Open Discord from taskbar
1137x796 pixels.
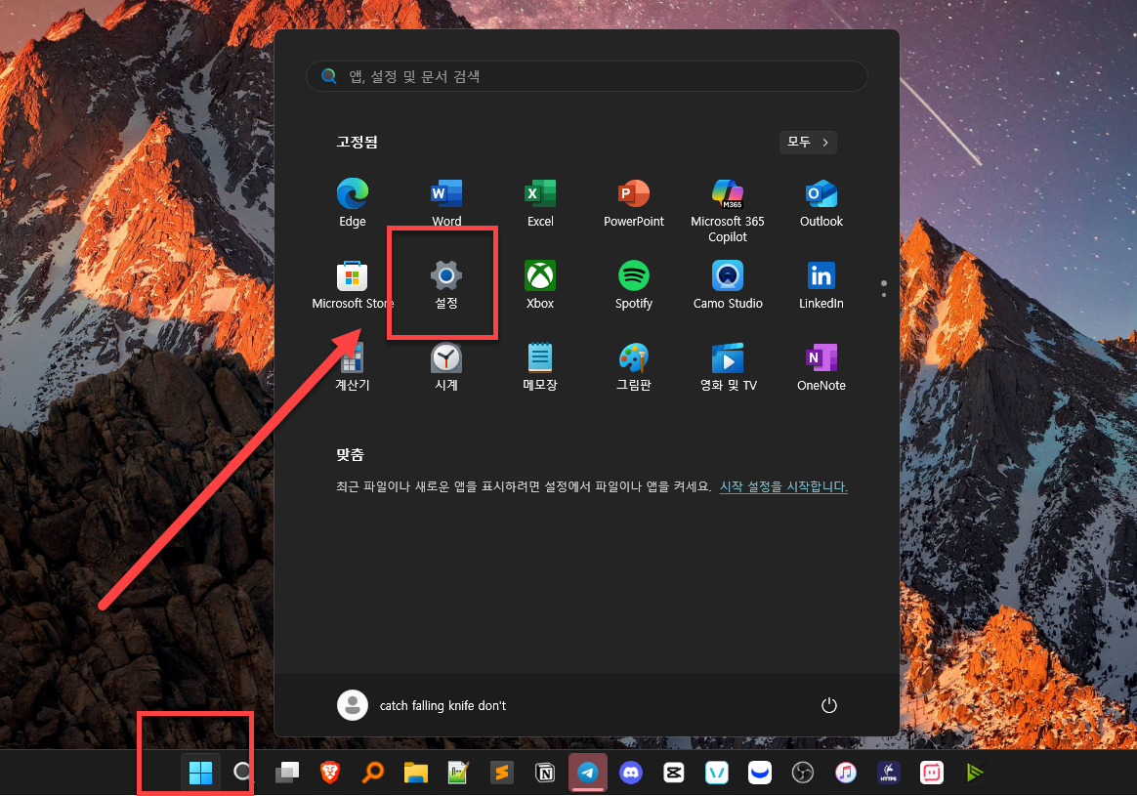(x=631, y=773)
